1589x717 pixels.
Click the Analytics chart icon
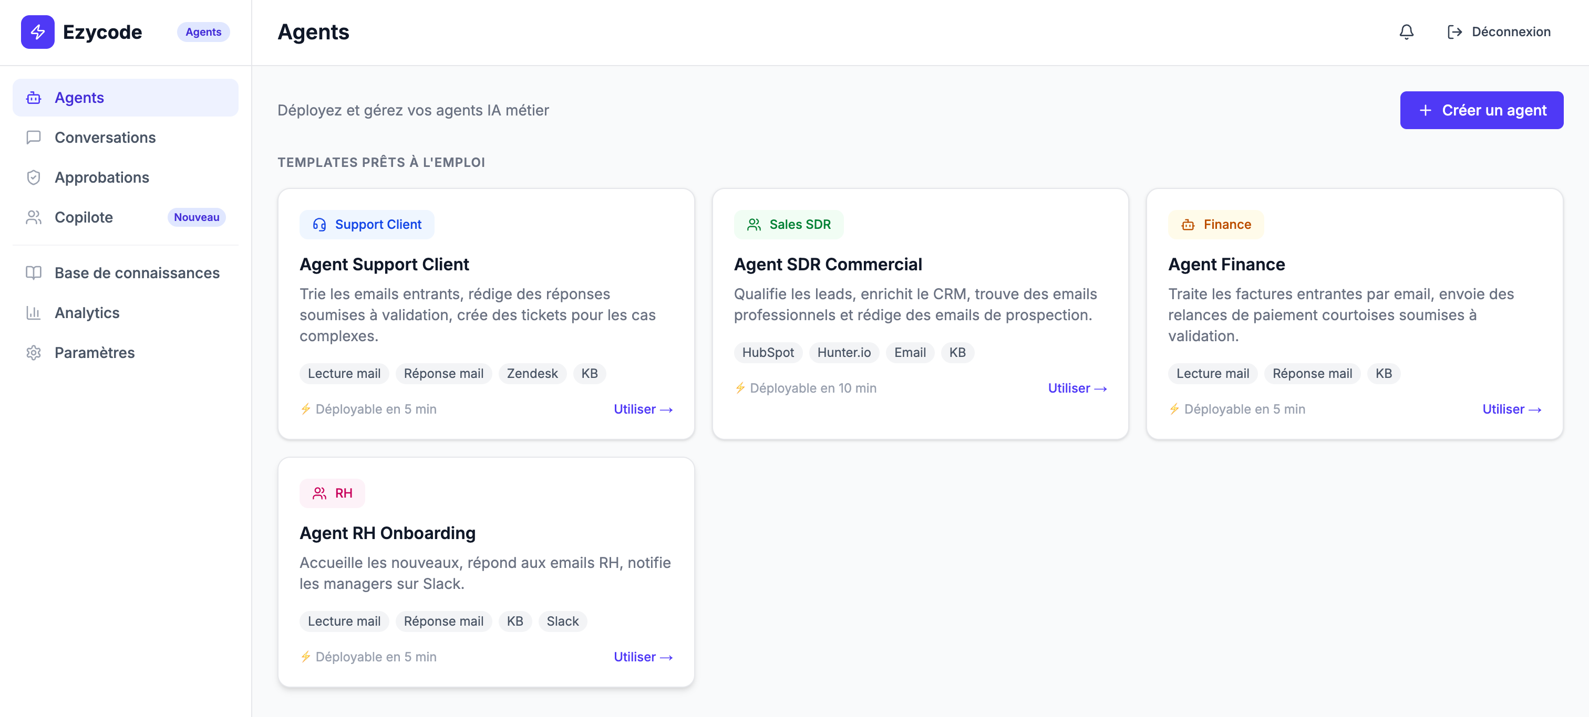[33, 312]
